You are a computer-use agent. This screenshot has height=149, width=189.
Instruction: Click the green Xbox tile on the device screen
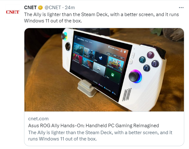coord(113,75)
